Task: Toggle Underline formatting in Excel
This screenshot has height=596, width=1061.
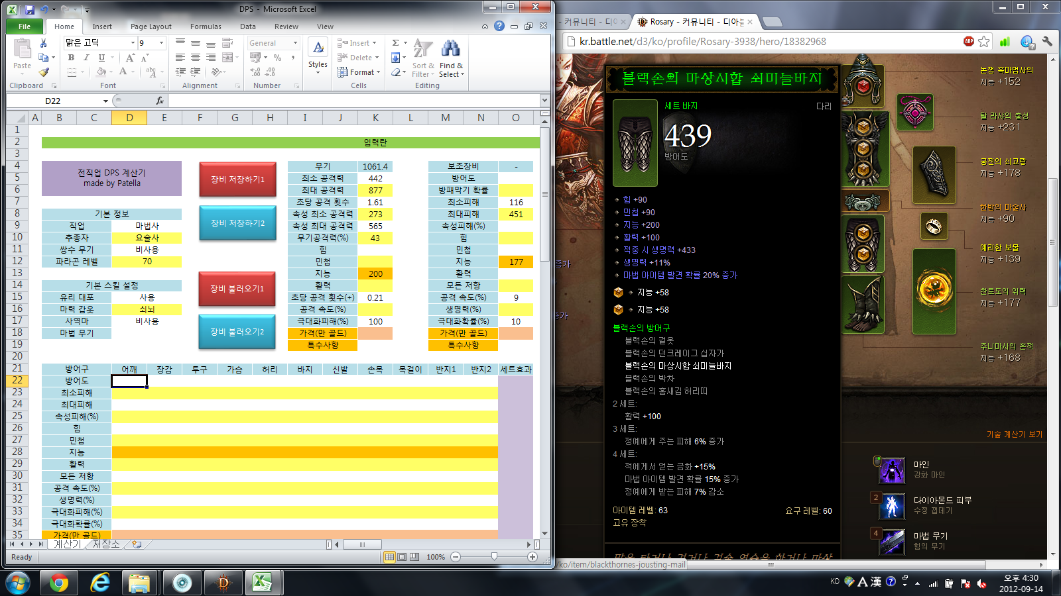Action: pyautogui.click(x=101, y=58)
